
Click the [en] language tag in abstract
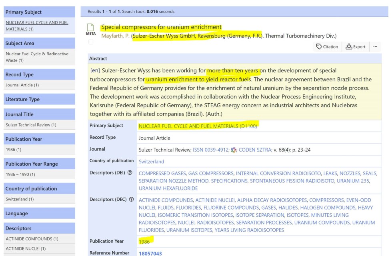95,70
